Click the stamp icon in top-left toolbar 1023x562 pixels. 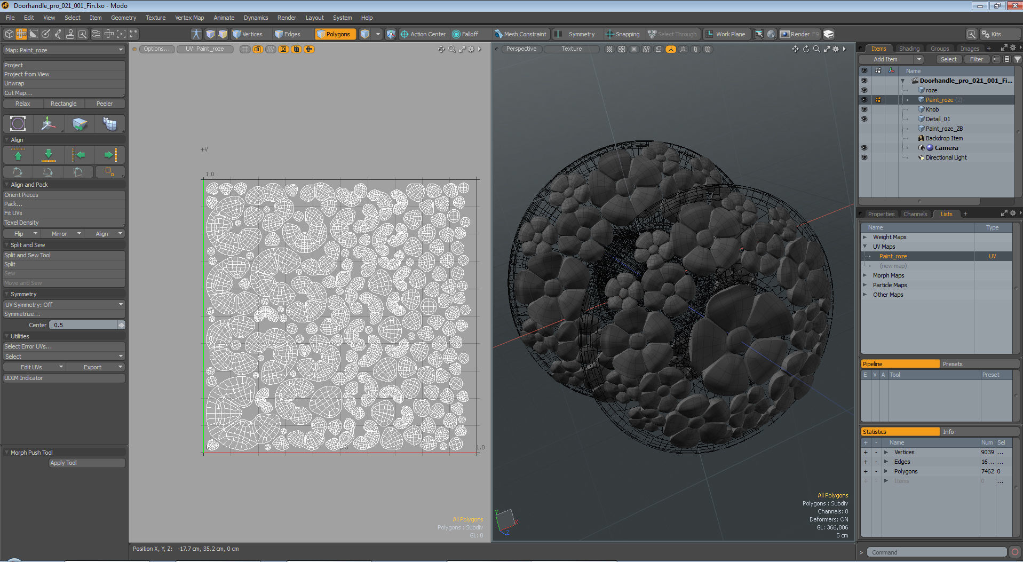70,34
